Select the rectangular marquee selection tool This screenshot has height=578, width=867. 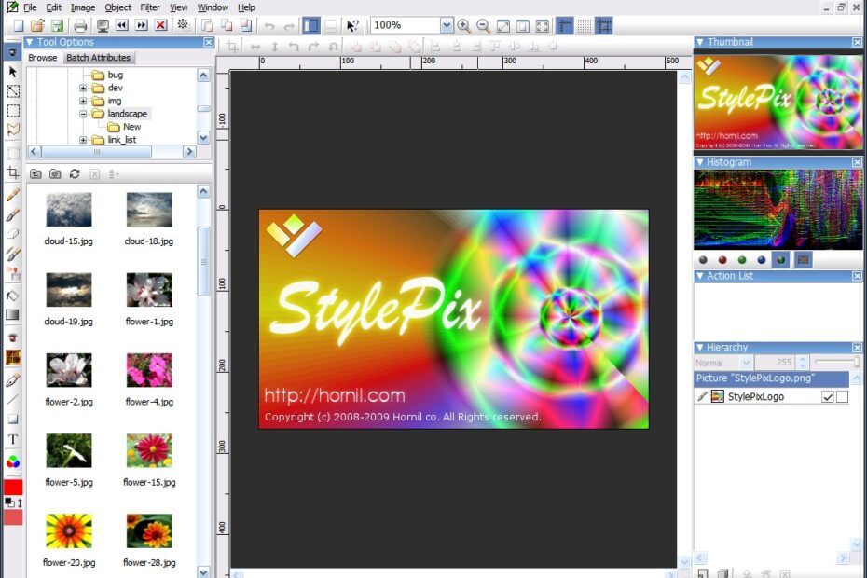13,110
